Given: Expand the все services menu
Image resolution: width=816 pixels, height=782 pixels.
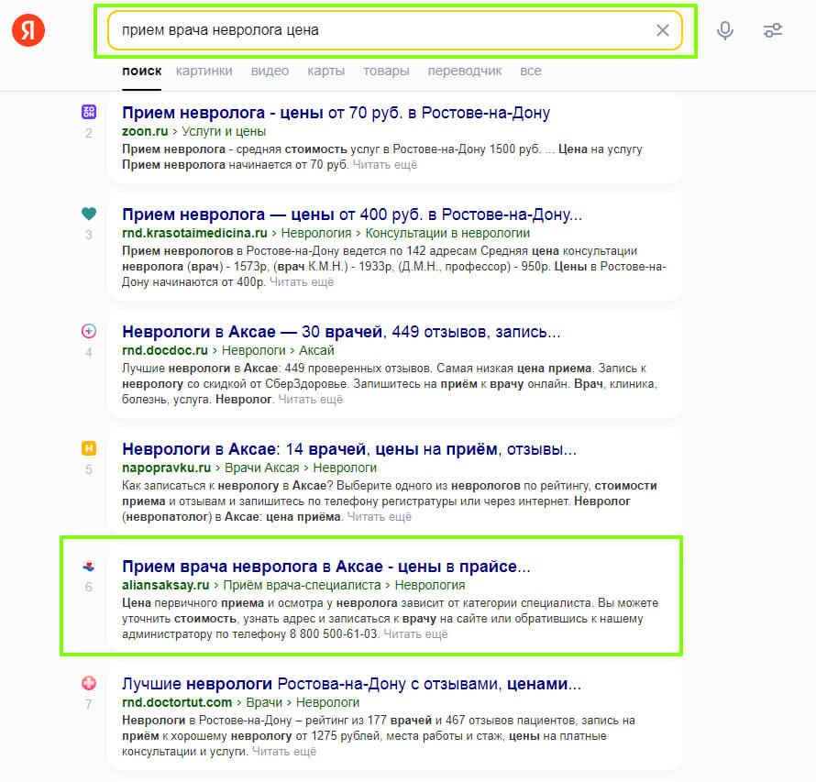Looking at the screenshot, I should (x=531, y=71).
